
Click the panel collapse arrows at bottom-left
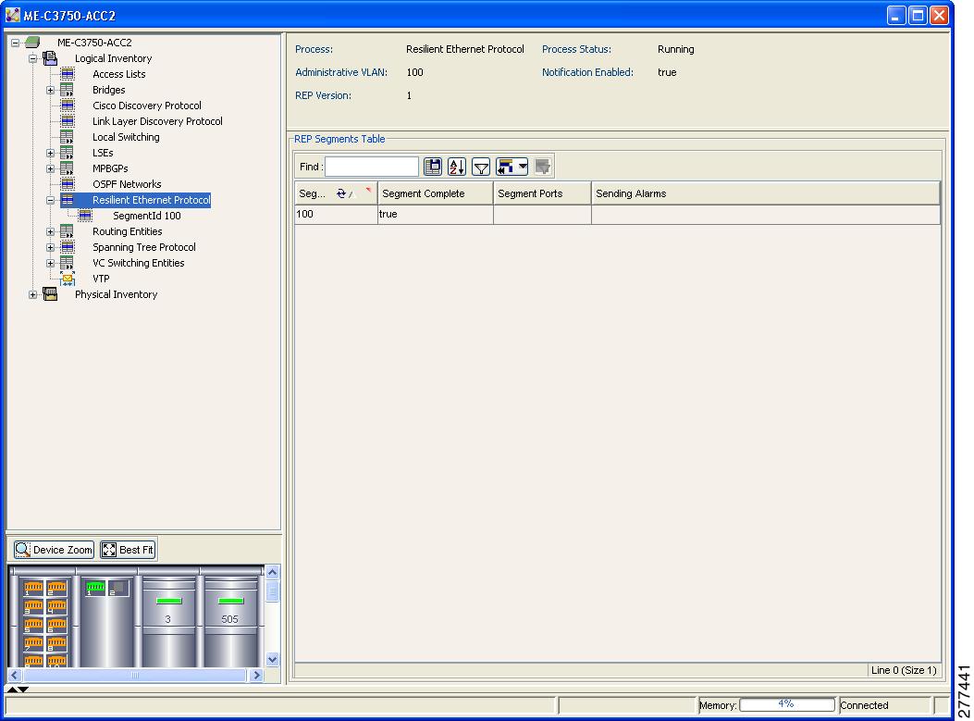(18, 690)
